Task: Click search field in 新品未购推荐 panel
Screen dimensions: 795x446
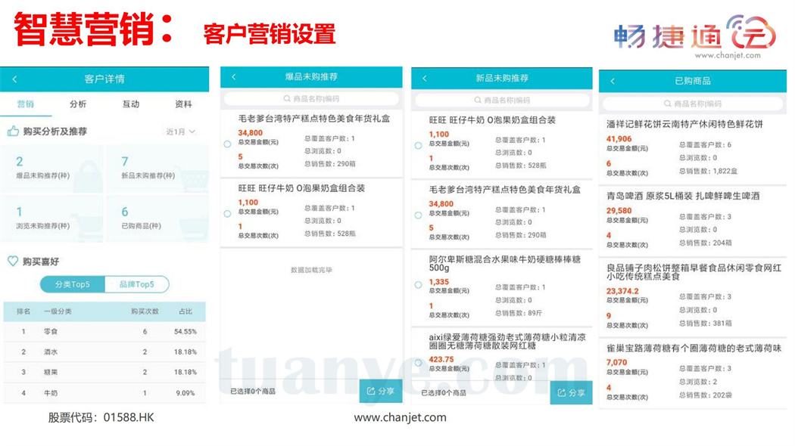Action: click(x=503, y=101)
